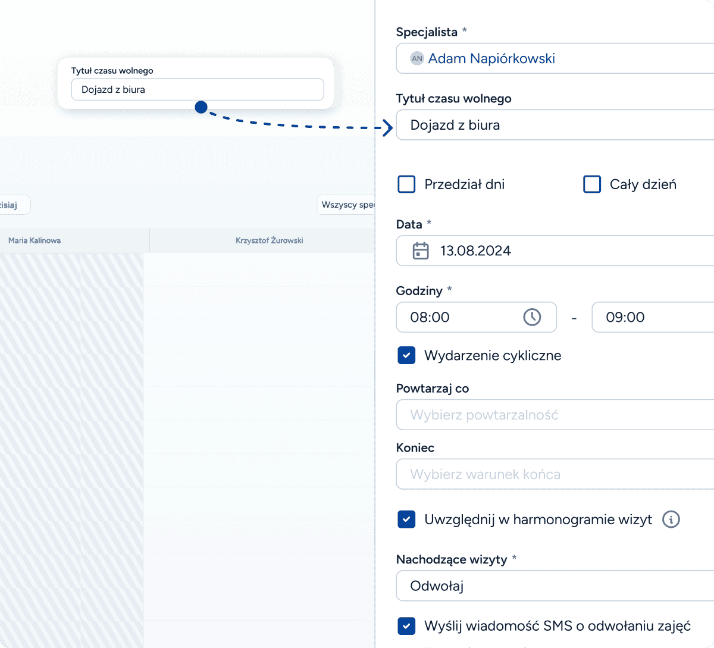Click the end time field showing 09:00
The image size is (714, 648).
coord(652,317)
